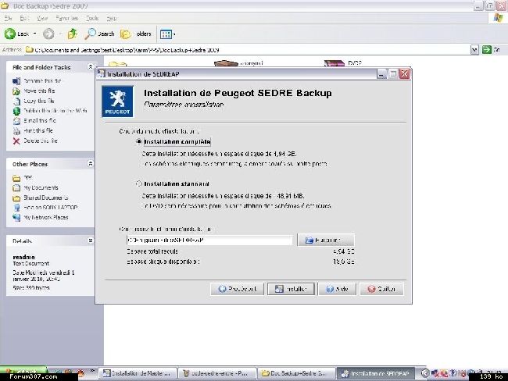This screenshot has width=508, height=381.
Task: Click the Précédent button
Action: [238, 289]
